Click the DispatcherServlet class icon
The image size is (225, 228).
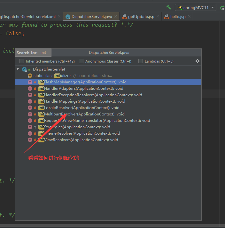coord(24,69)
